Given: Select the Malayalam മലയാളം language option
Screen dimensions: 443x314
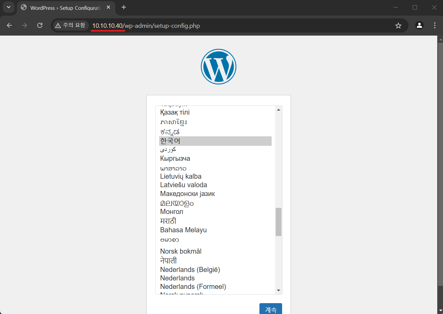Looking at the screenshot, I should 215,203.
